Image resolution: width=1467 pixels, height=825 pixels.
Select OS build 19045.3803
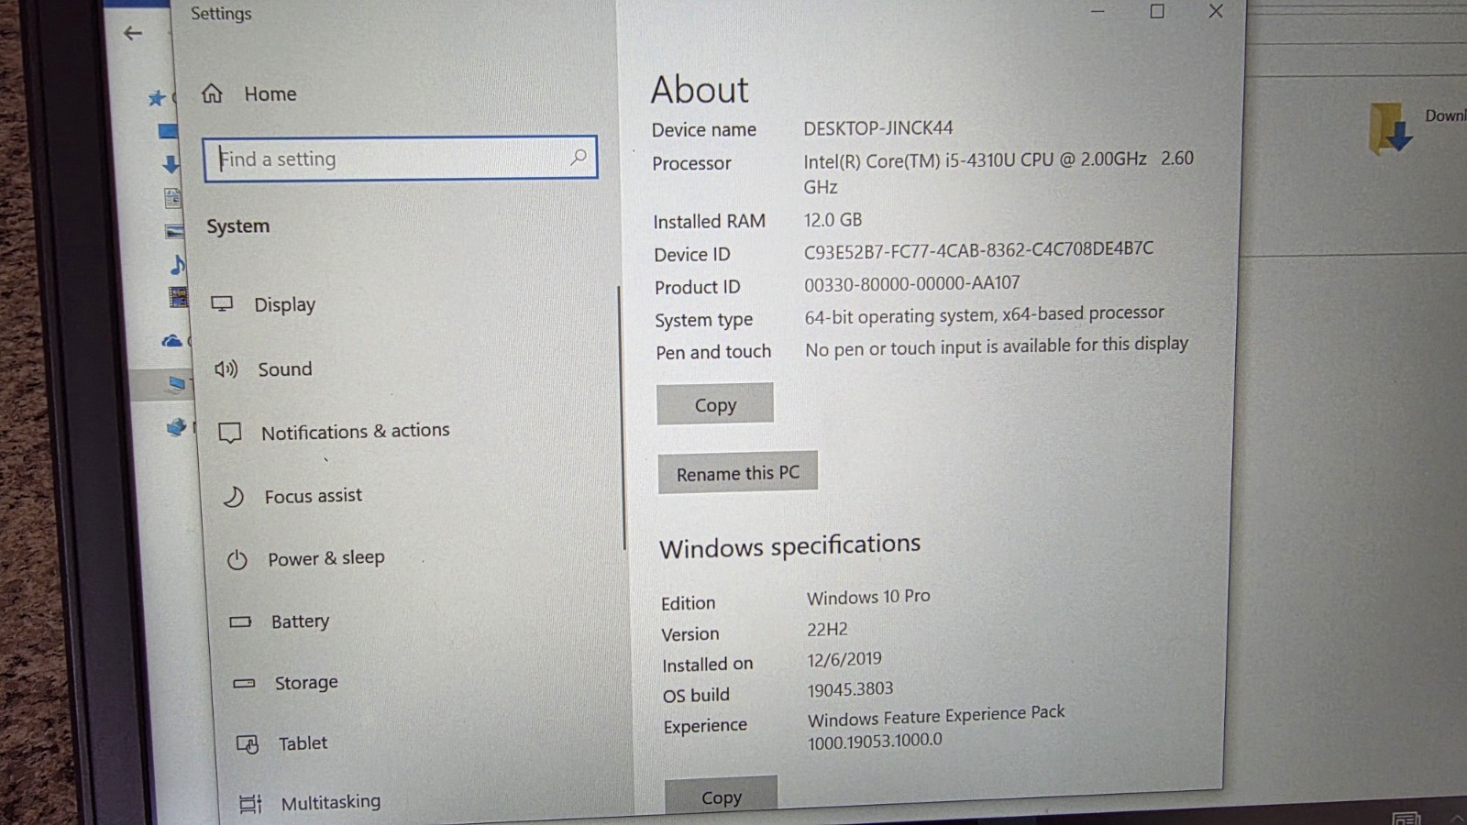[x=850, y=689]
